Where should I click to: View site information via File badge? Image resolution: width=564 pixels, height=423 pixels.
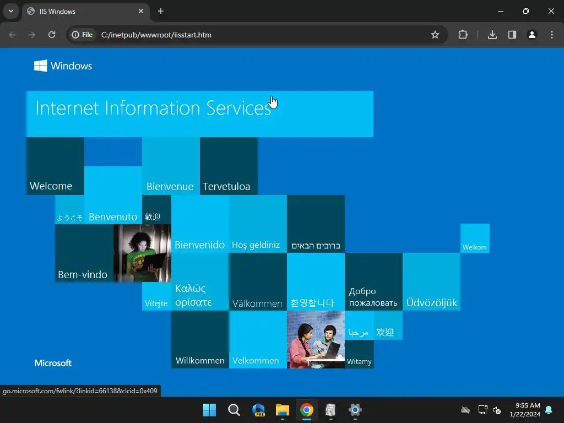[x=83, y=35]
